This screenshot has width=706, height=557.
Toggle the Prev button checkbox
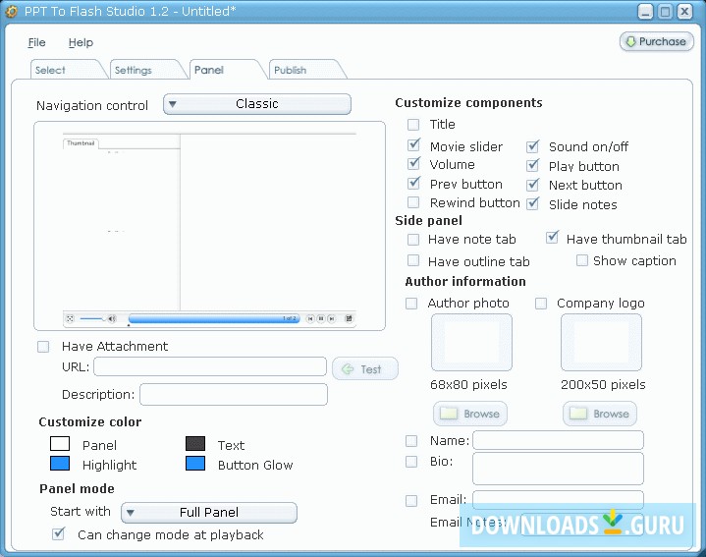click(413, 184)
